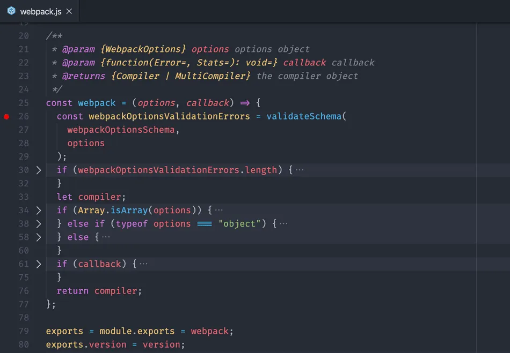Expand the if (callback) chevron on line 61
Viewport: 510px width, 353px height.
[x=38, y=264]
